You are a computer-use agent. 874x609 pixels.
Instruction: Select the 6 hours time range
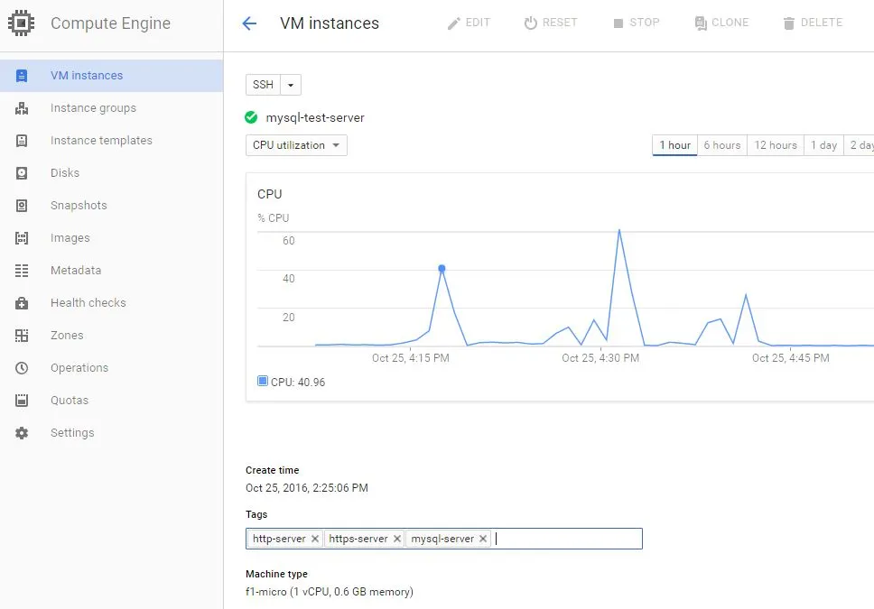click(721, 145)
